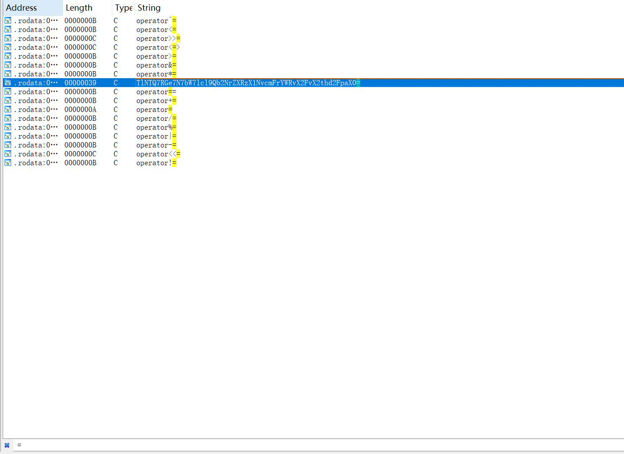Select the operator&= string entry
This screenshot has width=624, height=454.
click(156, 65)
